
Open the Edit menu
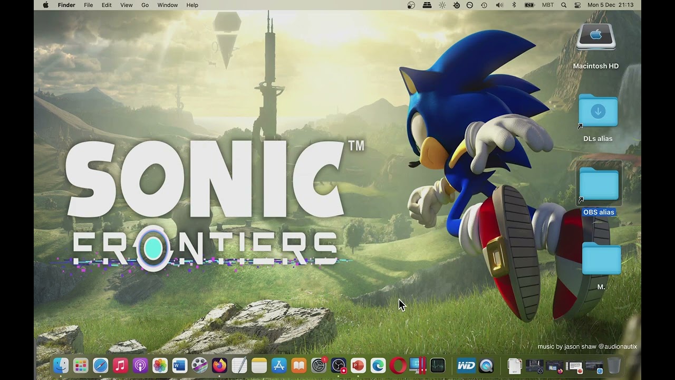(107, 5)
